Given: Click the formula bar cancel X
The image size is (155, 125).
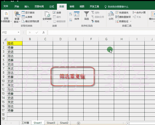Looking at the screenshot, I should click(x=30, y=33).
